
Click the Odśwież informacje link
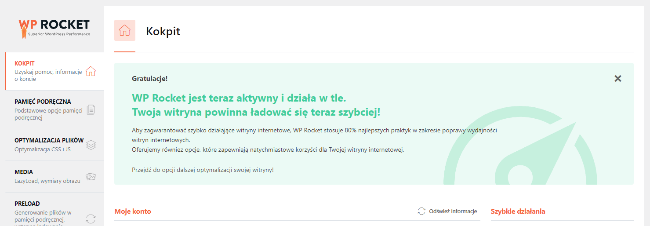(x=453, y=211)
